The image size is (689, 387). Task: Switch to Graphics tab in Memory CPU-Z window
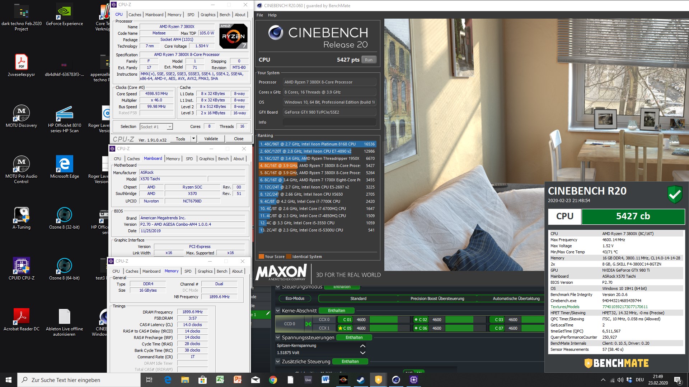(x=205, y=271)
